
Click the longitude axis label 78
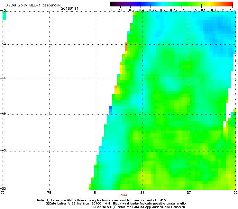coord(49,193)
